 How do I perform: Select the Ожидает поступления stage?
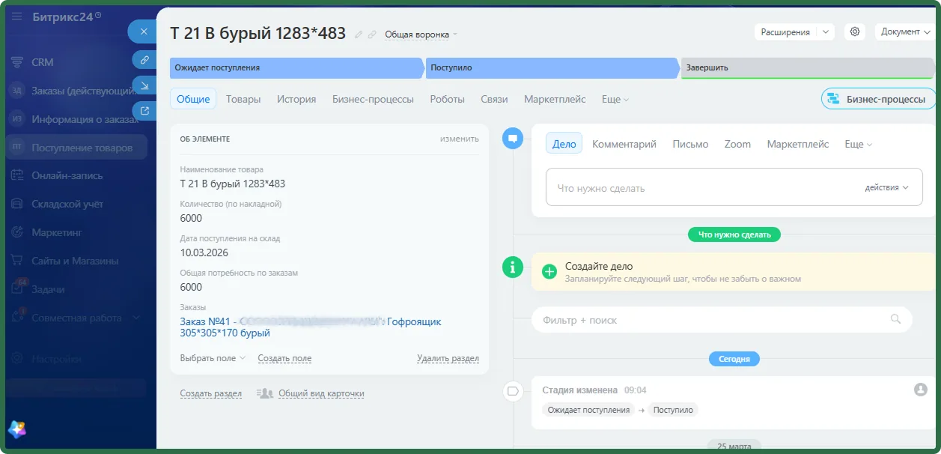(x=296, y=67)
